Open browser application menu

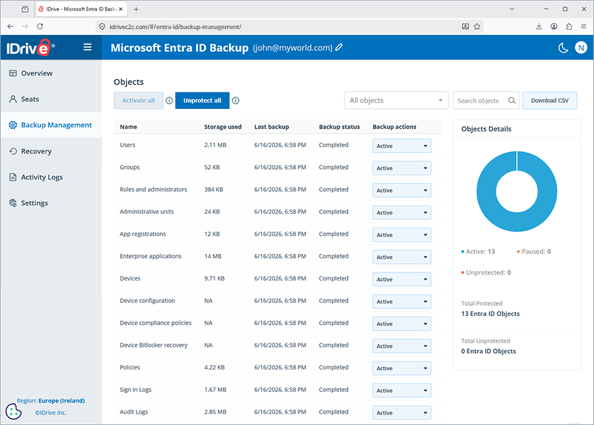583,26
